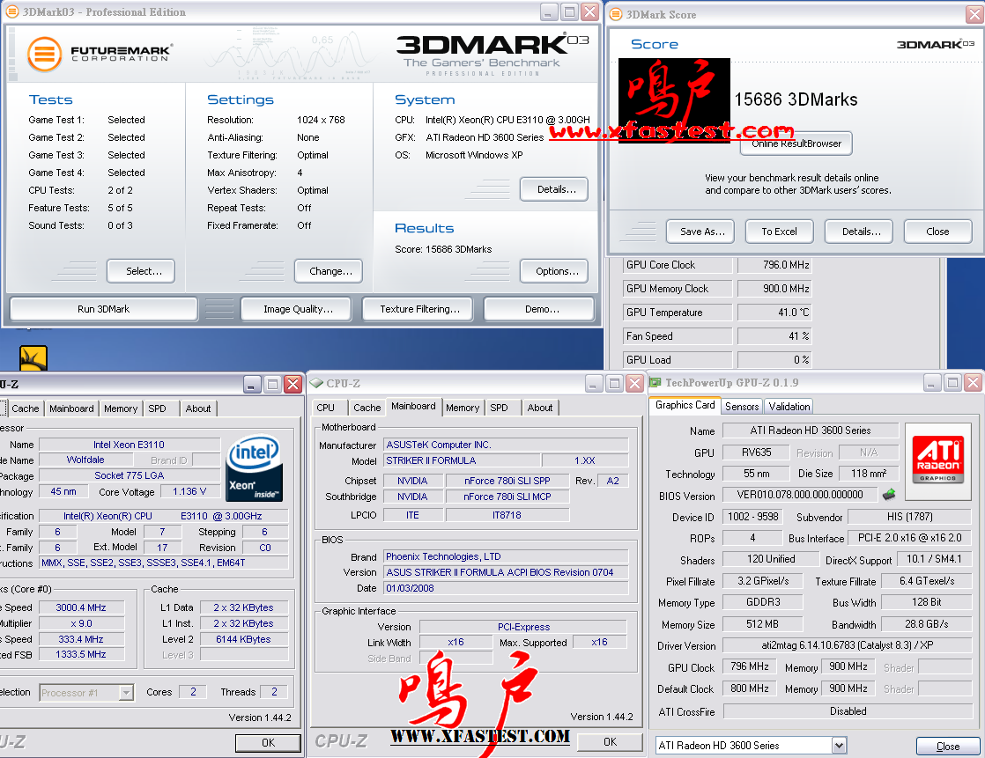Open the Memory tab in Mainboard CPU-Z window
The width and height of the screenshot is (985, 758).
[x=463, y=408]
